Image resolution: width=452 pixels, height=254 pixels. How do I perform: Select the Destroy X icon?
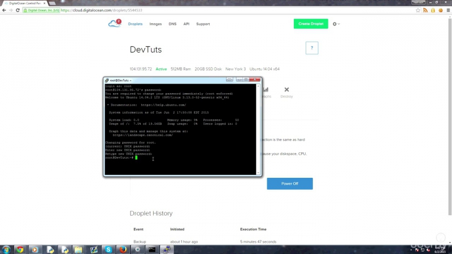point(286,90)
